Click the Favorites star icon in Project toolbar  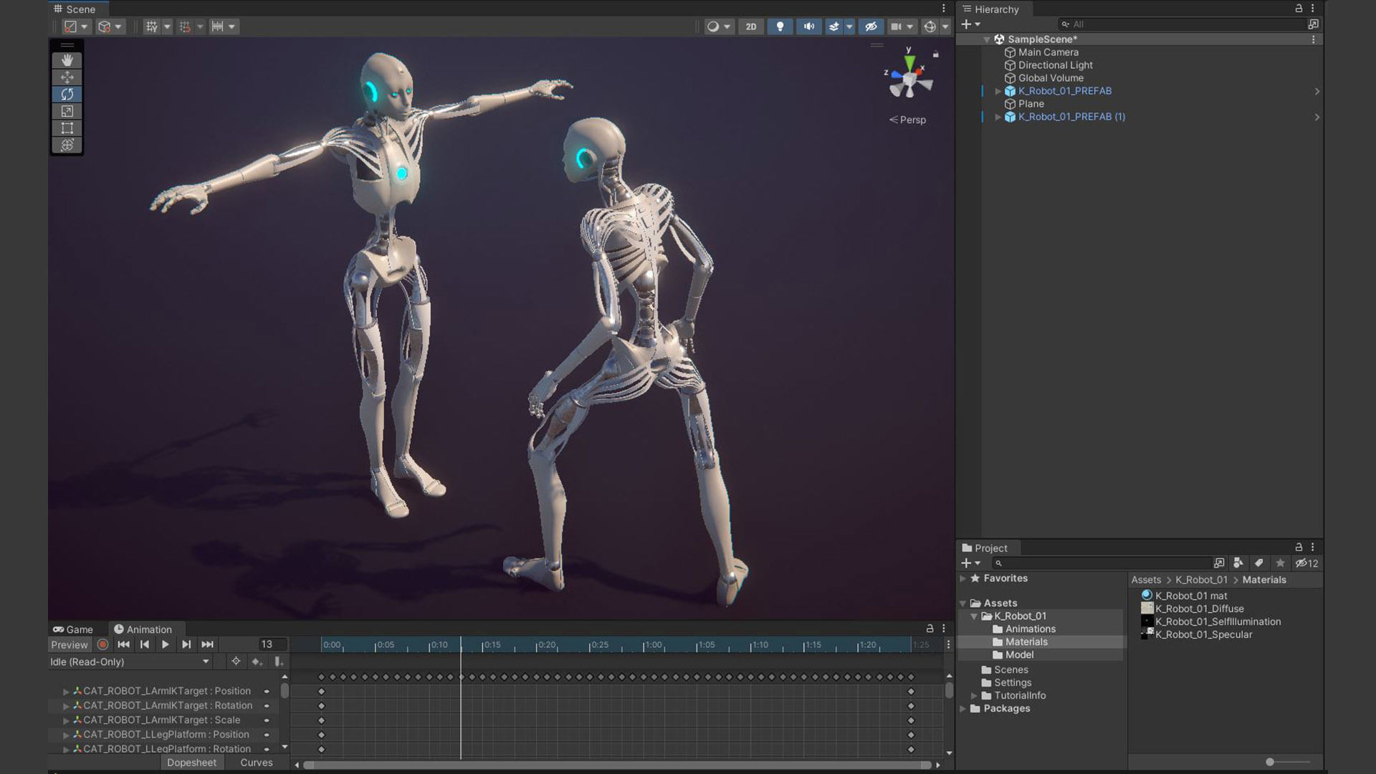(x=1281, y=563)
